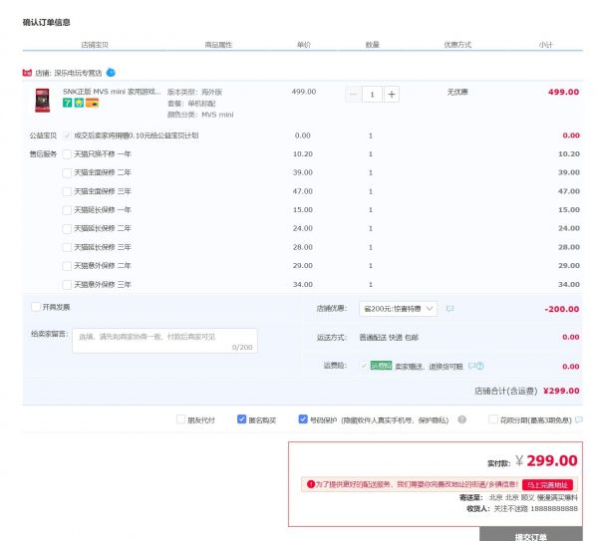This screenshot has width=598, height=541.
Task: Click the Tmall store logo icon
Action: [x=26, y=73]
